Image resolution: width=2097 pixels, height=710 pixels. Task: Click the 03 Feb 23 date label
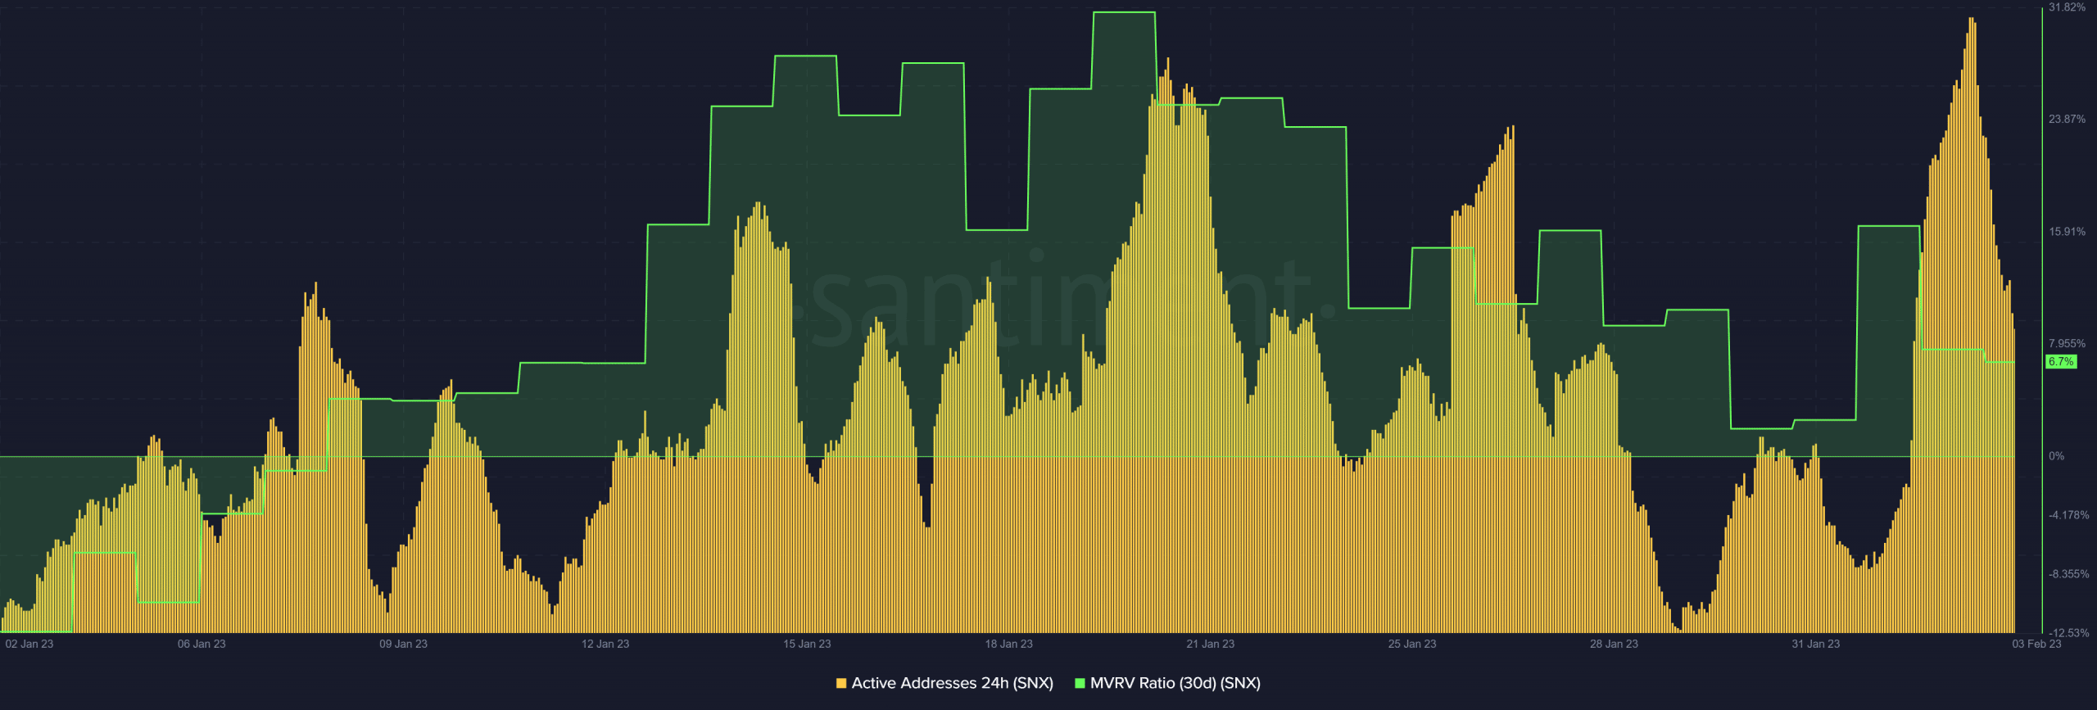[x=2036, y=644]
